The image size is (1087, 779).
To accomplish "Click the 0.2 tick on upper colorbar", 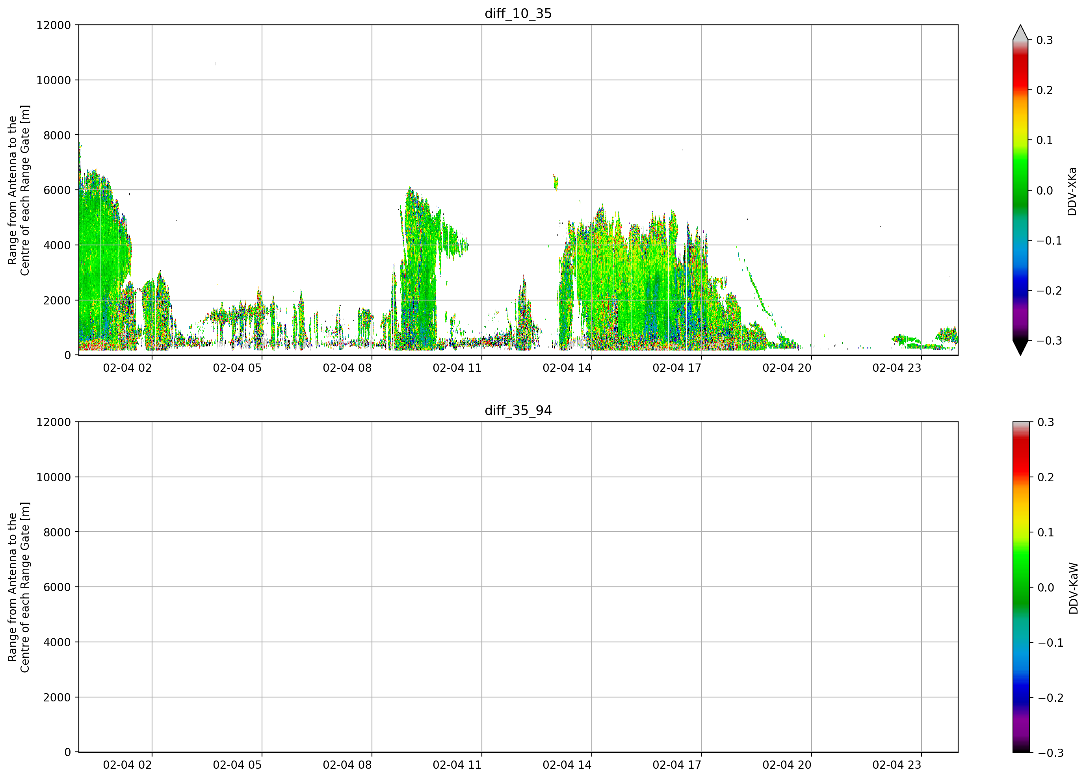I will click(1044, 90).
